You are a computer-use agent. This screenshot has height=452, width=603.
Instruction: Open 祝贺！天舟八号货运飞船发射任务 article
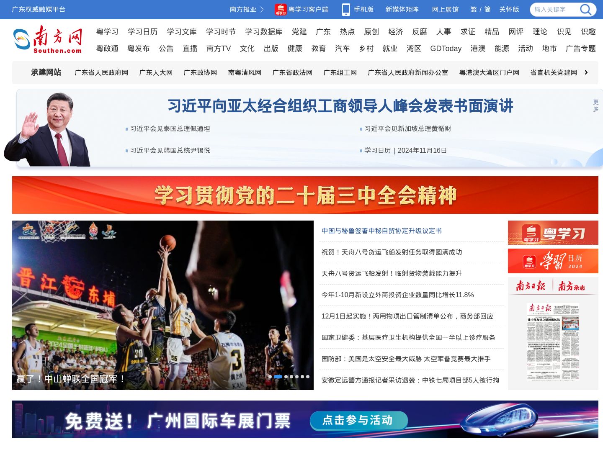pos(392,252)
